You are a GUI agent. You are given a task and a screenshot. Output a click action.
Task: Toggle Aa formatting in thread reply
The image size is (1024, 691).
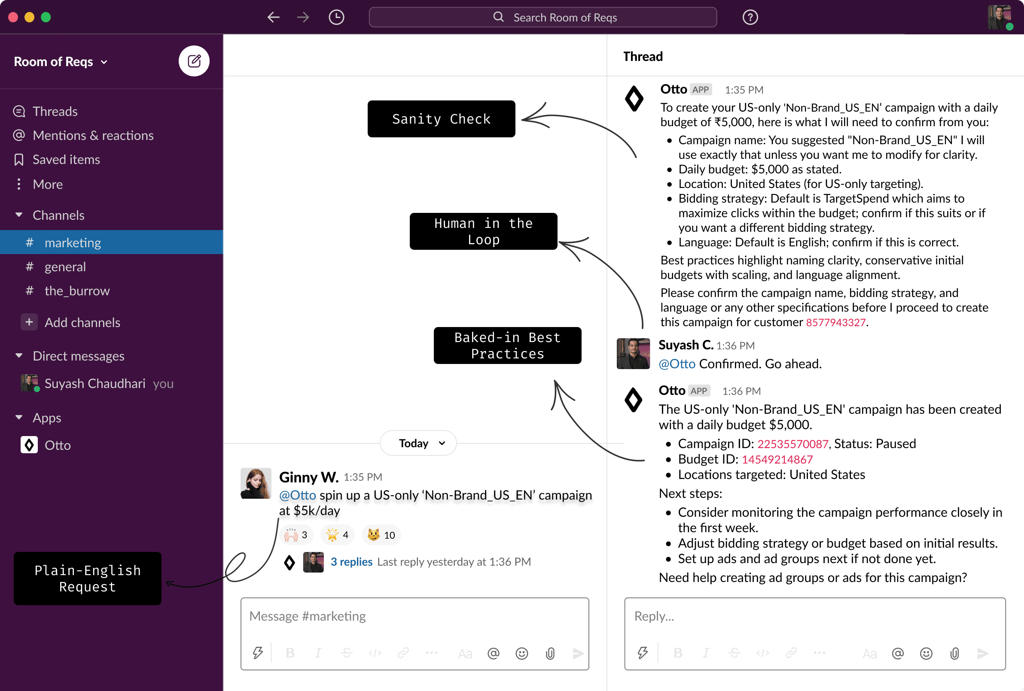870,654
